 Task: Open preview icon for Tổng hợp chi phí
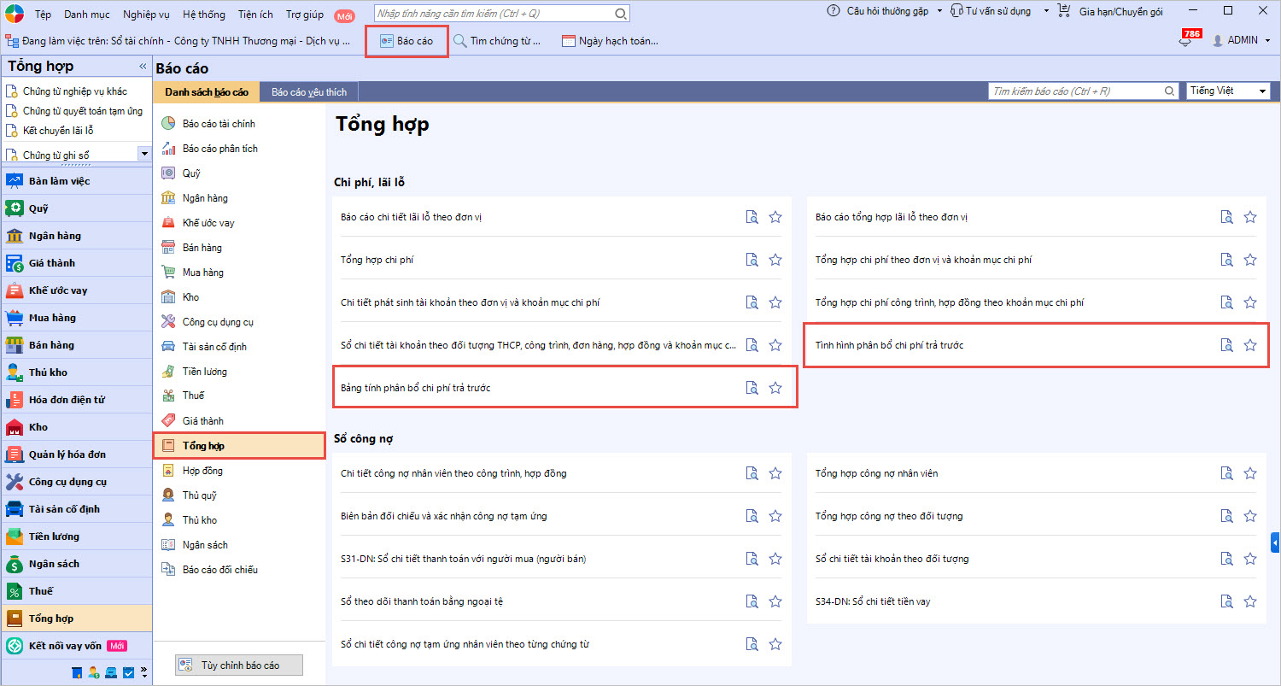click(x=752, y=260)
